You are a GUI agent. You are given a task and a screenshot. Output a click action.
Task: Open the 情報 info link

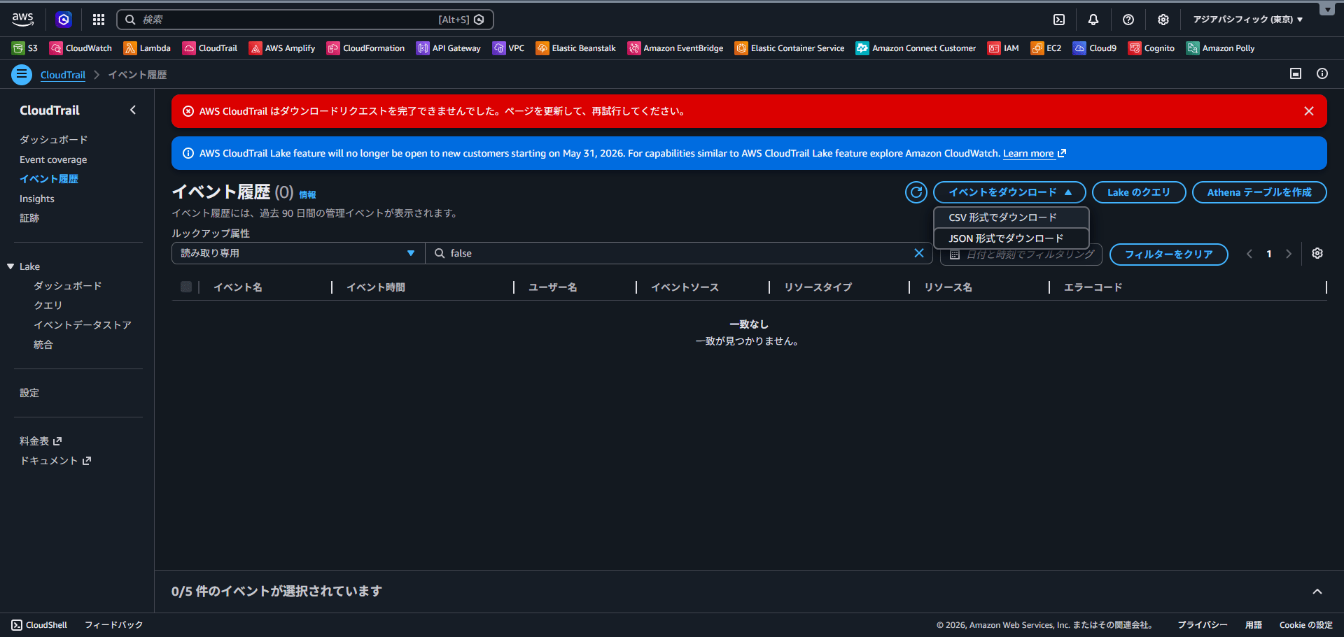click(x=307, y=195)
